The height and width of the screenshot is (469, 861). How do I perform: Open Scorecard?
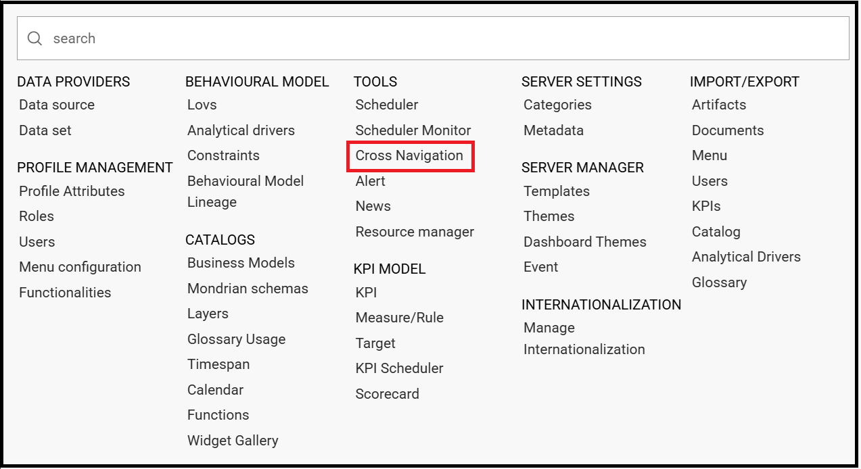click(388, 394)
